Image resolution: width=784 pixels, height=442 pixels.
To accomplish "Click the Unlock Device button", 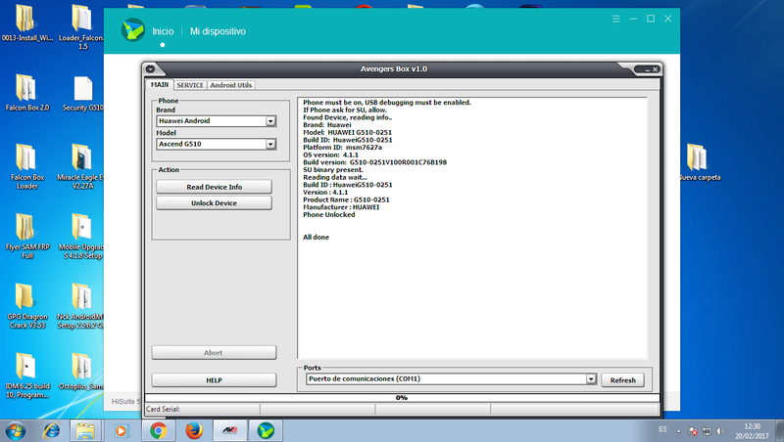I will pos(214,203).
